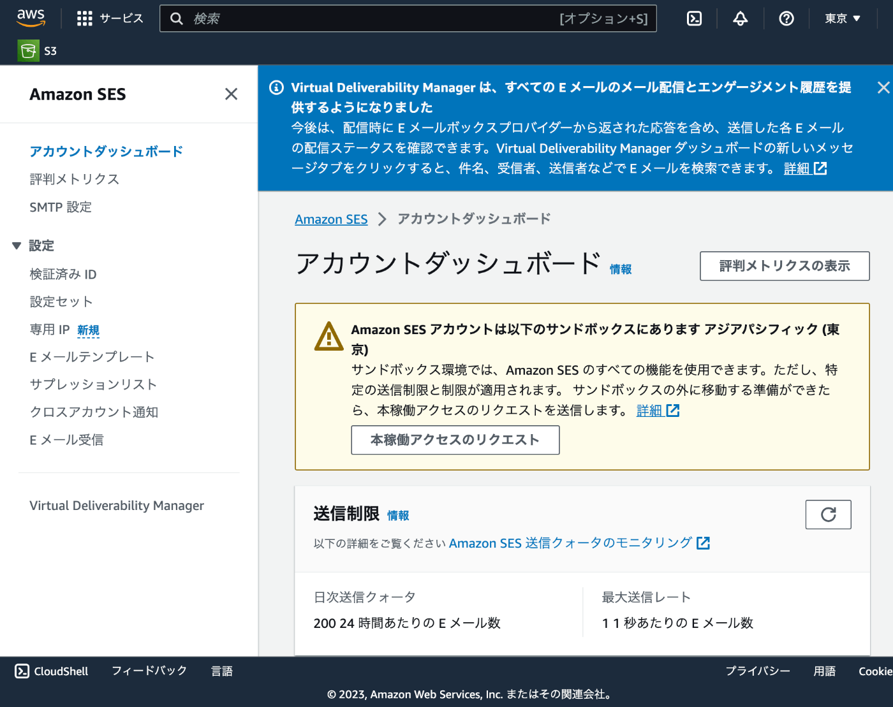This screenshot has height=707, width=893.
Task: Open プライバシー link in footer
Action: point(758,671)
